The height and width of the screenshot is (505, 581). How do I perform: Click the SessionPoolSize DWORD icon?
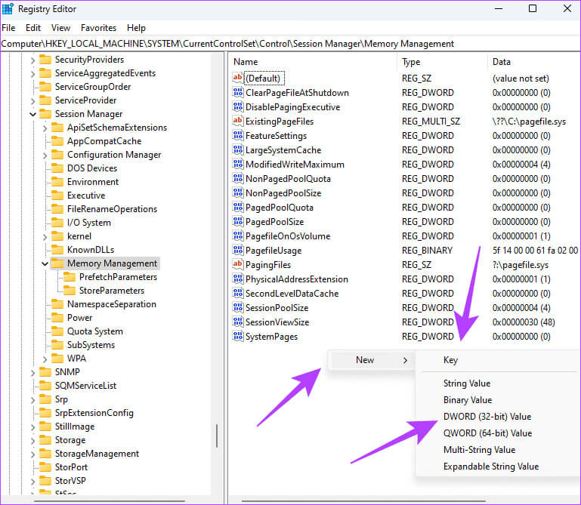[x=237, y=308]
